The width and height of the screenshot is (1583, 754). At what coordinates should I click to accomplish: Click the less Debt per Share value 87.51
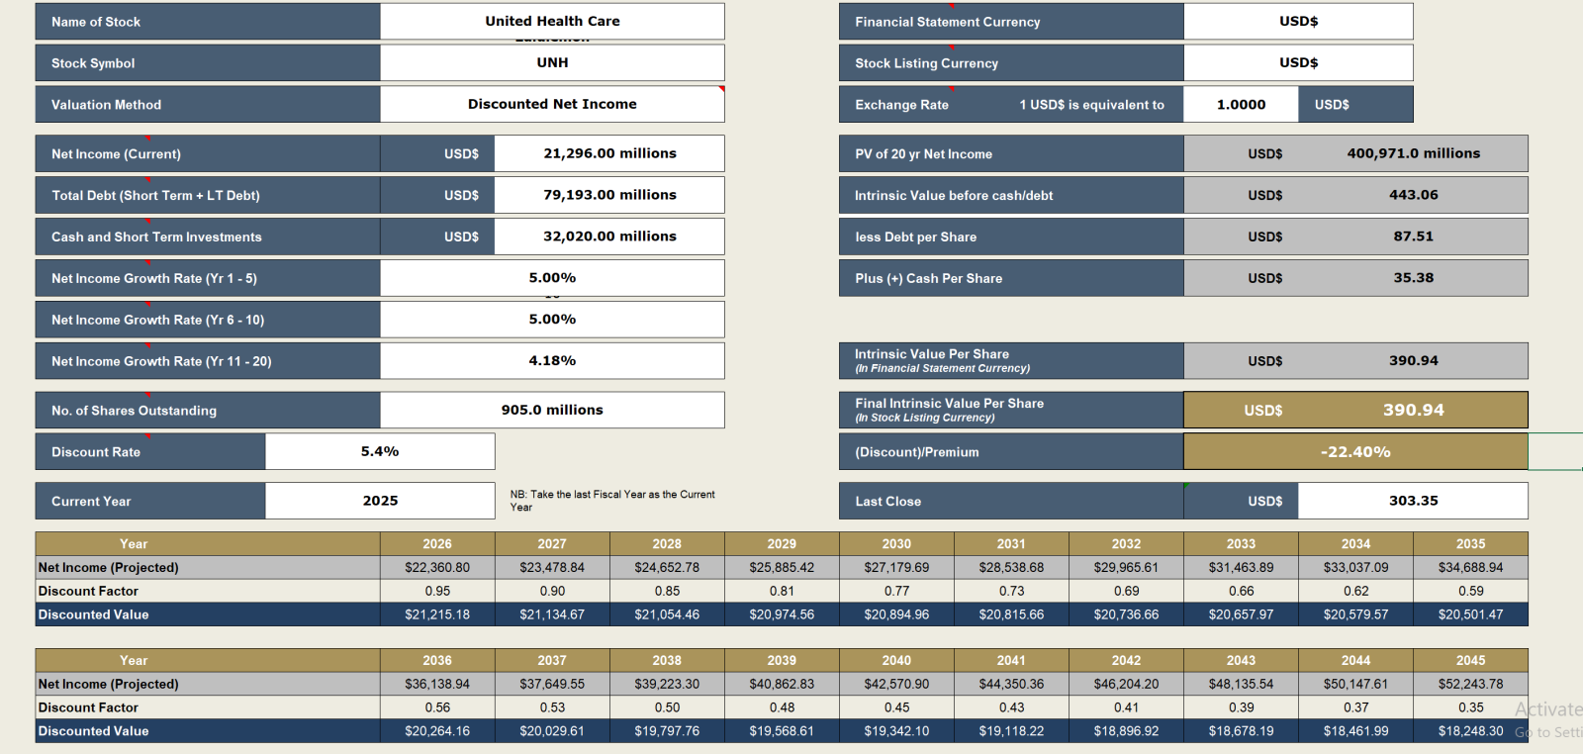click(1413, 236)
